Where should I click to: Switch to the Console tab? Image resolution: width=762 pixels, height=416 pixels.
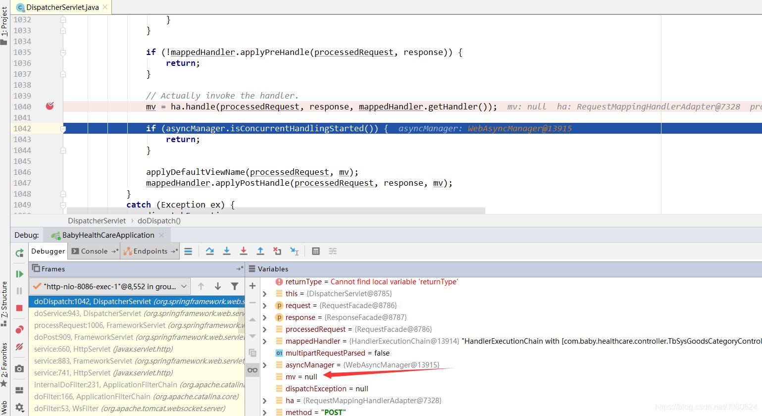tap(94, 251)
